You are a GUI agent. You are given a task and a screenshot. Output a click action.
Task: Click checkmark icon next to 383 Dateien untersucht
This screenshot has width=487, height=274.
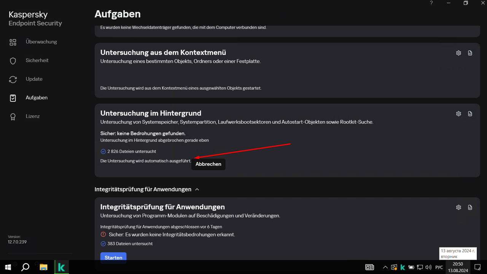(103, 244)
